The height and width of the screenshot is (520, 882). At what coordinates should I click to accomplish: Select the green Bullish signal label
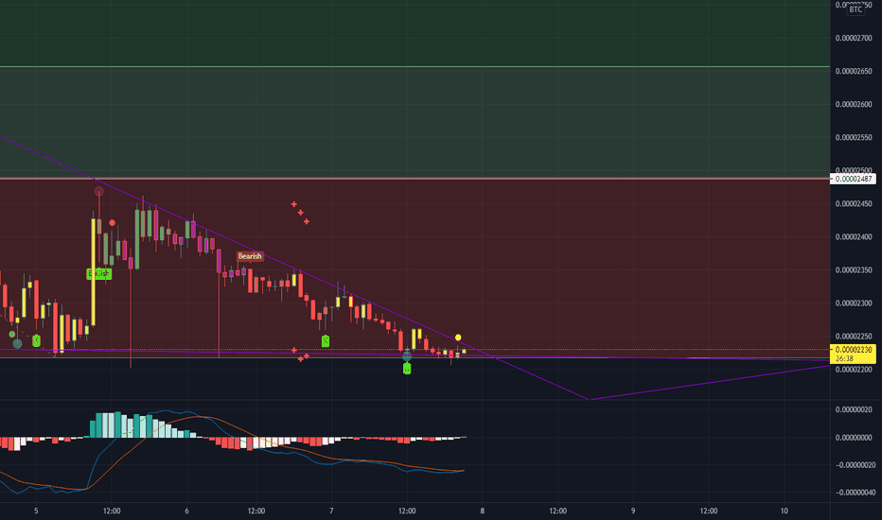[99, 274]
